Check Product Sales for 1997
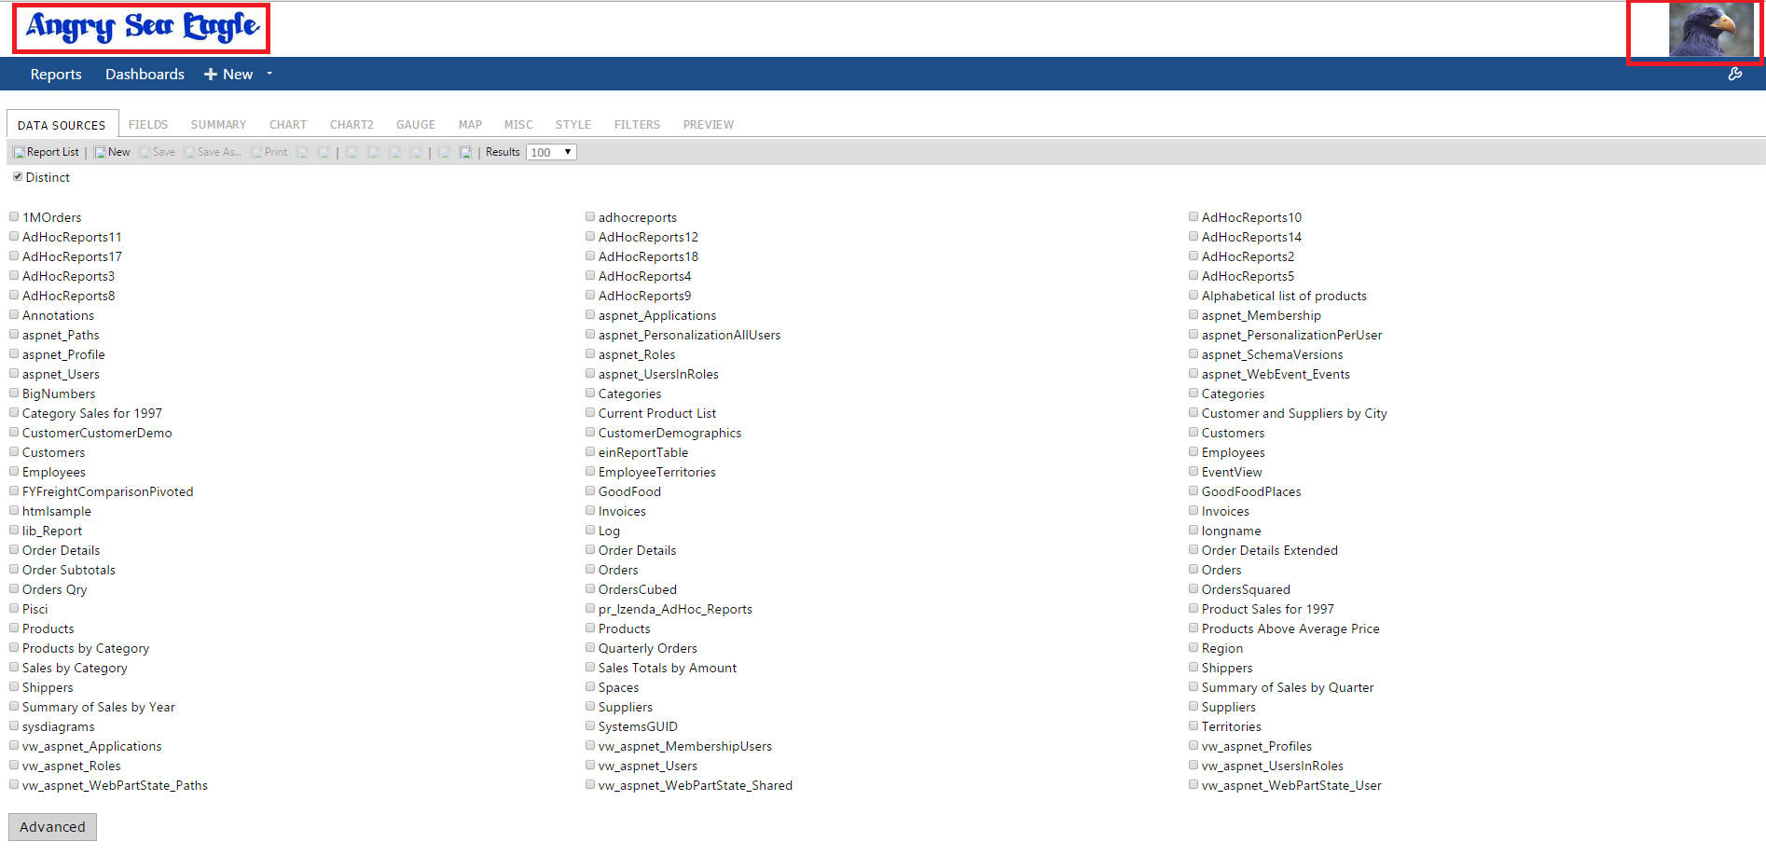 point(1193,608)
